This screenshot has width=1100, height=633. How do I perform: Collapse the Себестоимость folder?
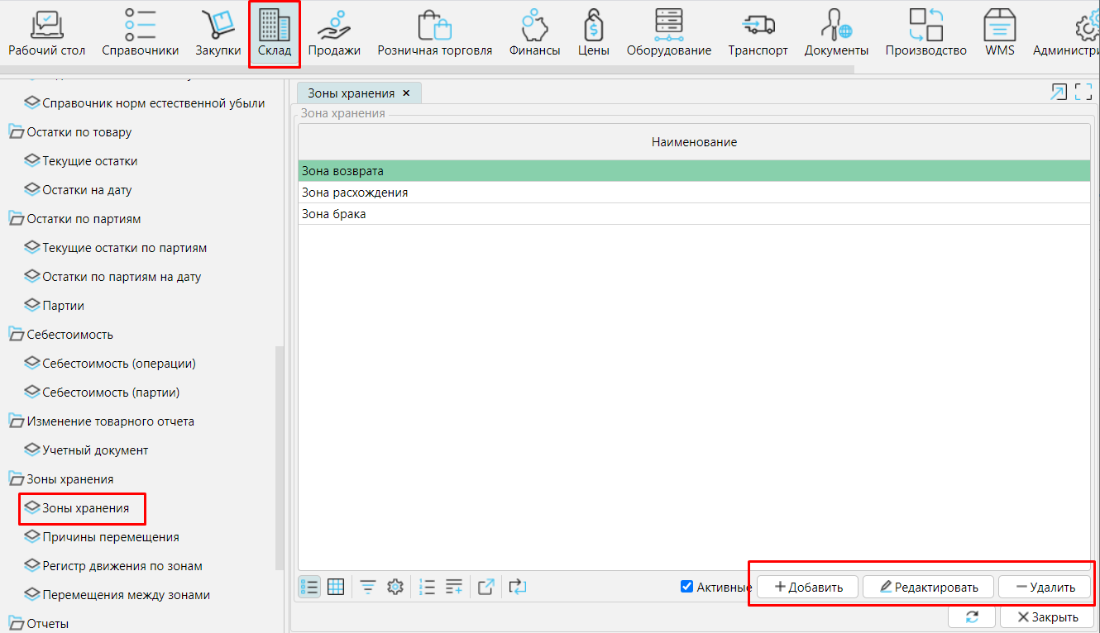pyautogui.click(x=16, y=335)
